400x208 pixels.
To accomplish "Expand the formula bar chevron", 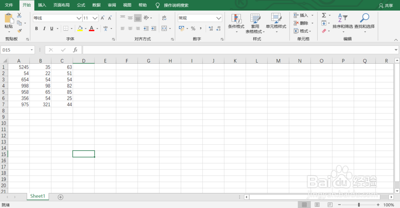I will pyautogui.click(x=396, y=50).
